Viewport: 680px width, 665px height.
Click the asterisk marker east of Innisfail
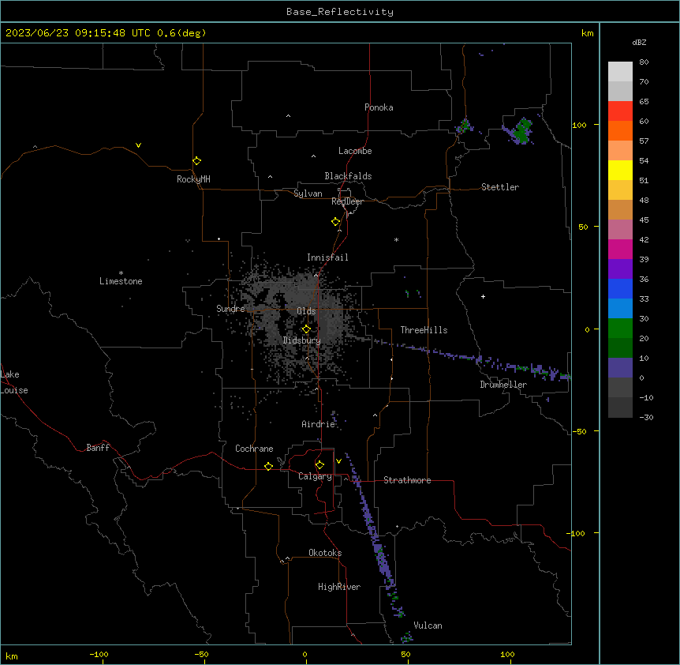(x=396, y=239)
